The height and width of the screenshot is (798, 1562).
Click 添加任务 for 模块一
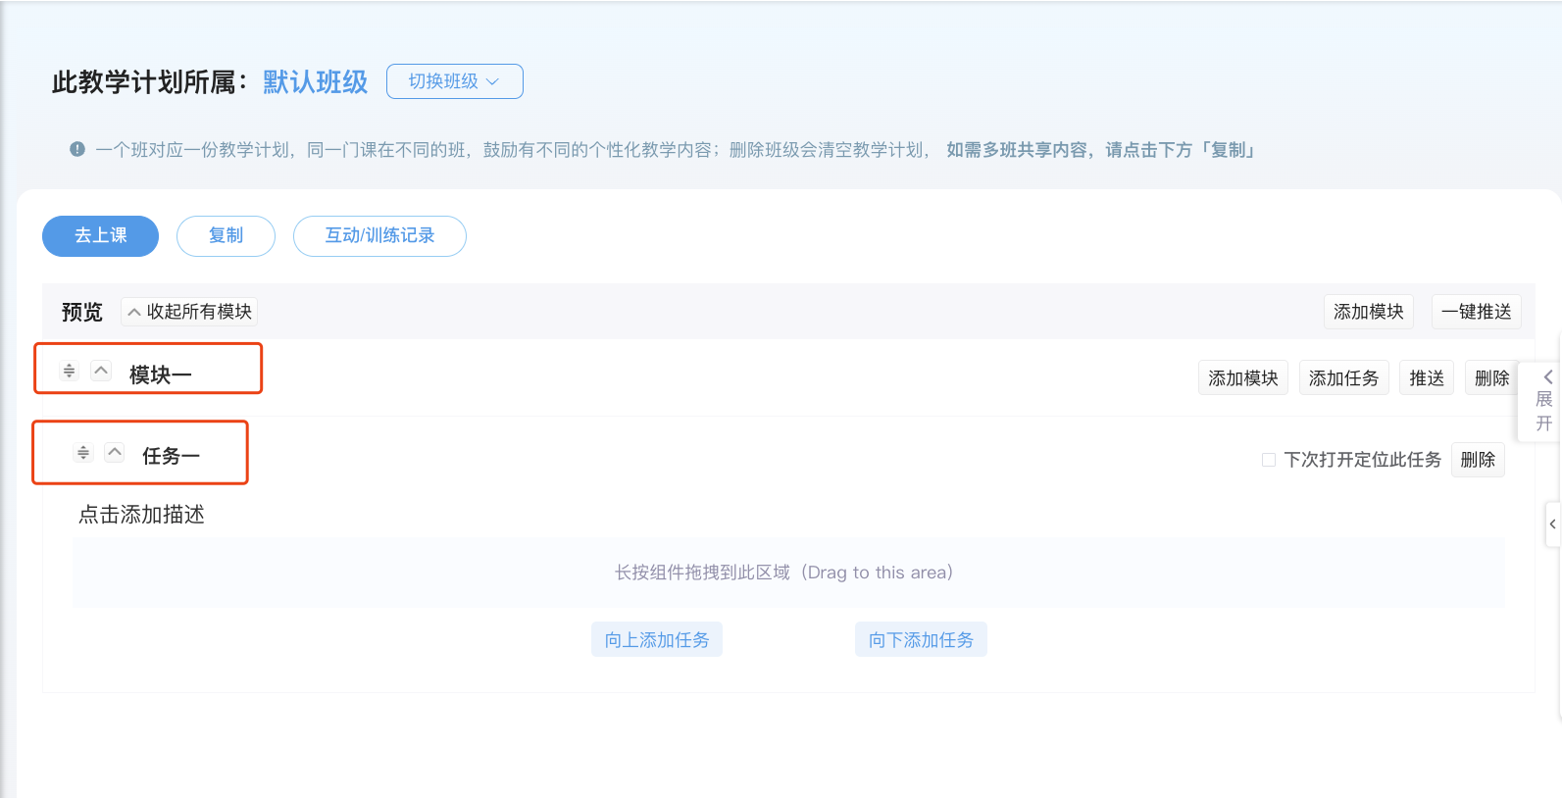coord(1344,378)
